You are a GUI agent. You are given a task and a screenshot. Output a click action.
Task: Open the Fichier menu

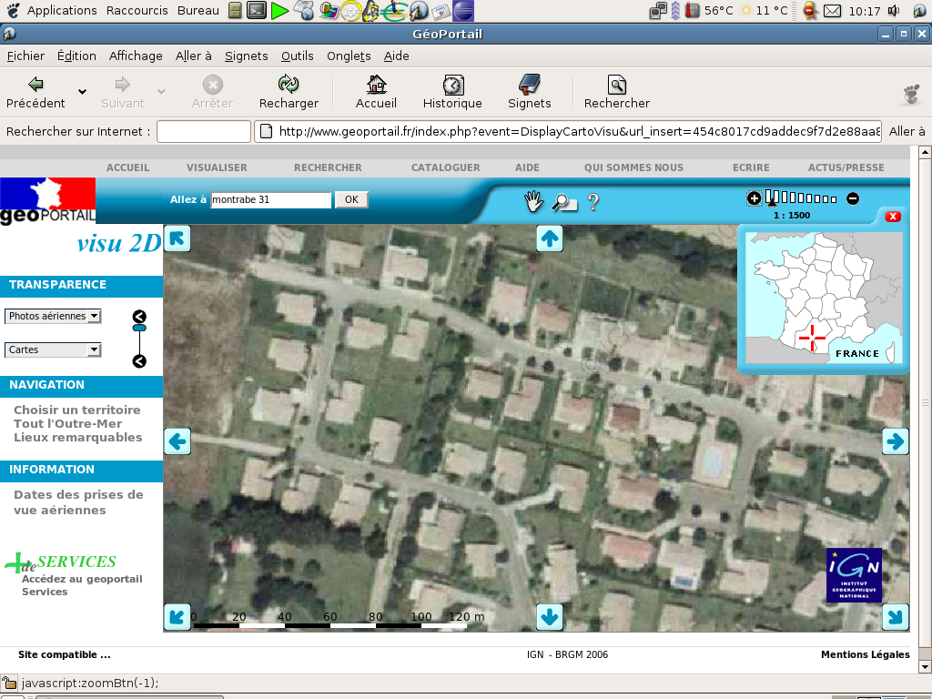[x=25, y=56]
